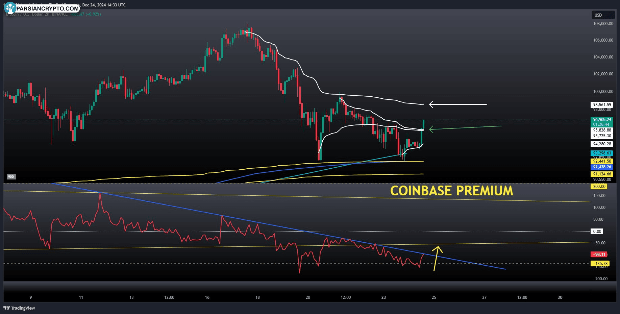Viewport: 620px width, 314px height.
Task: Click date 16 on time axis
Action: click(x=207, y=297)
